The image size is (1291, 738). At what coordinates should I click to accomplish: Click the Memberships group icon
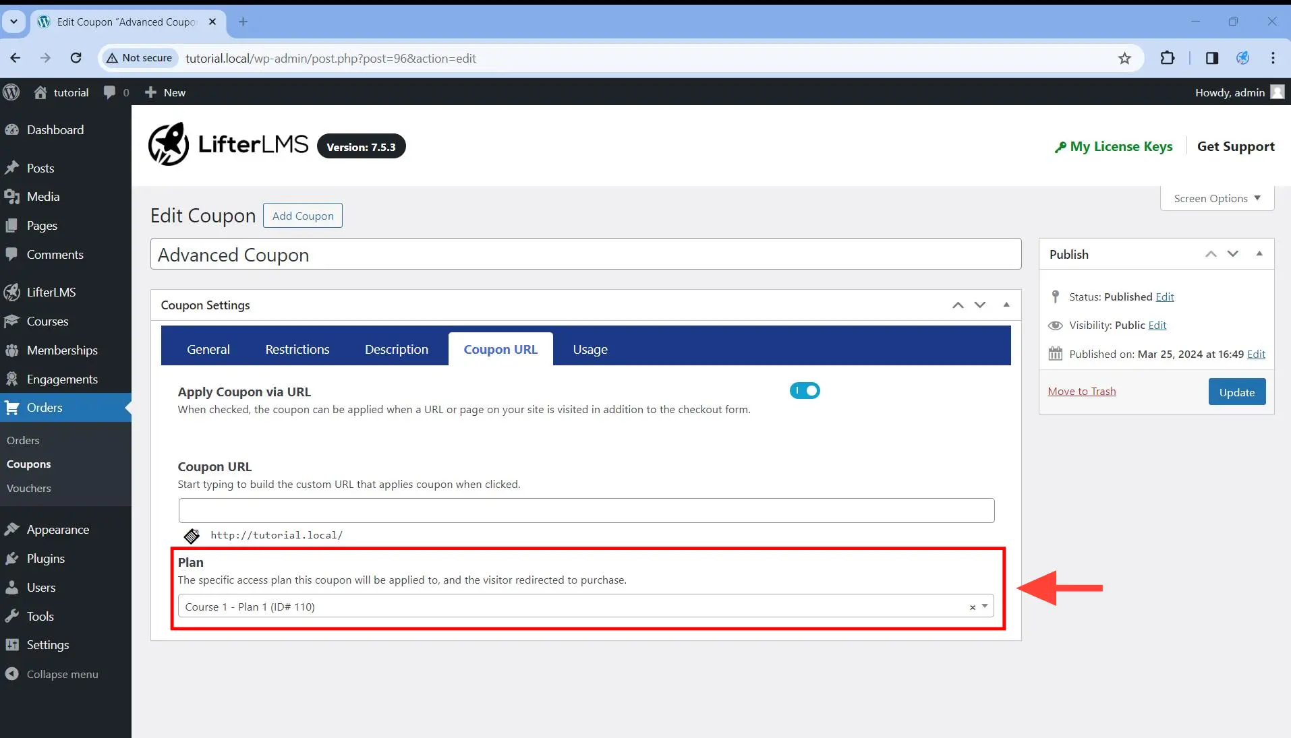tap(11, 350)
